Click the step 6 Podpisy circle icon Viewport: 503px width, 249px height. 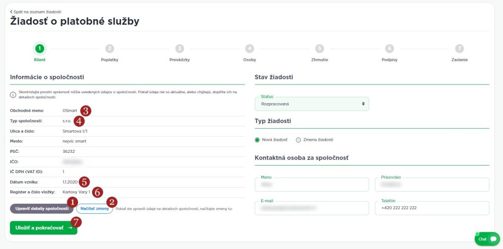click(x=389, y=48)
